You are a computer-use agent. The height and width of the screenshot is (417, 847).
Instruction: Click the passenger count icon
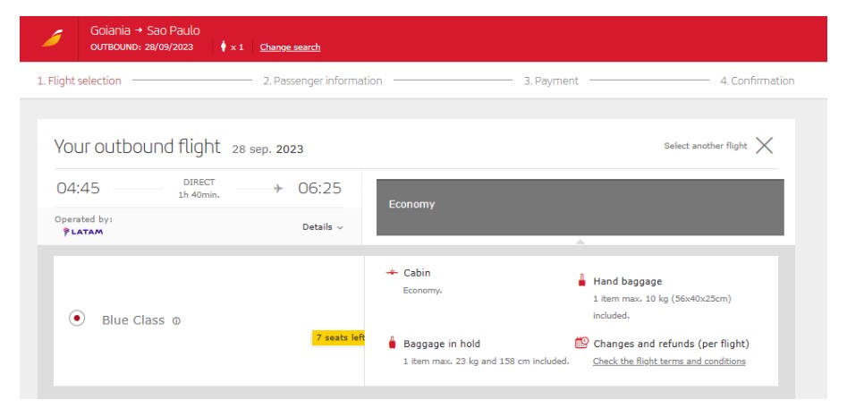[223, 47]
